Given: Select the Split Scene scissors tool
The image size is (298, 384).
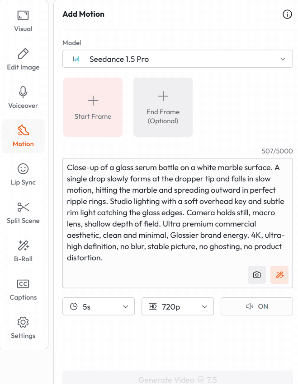Looking at the screenshot, I should point(23,213).
